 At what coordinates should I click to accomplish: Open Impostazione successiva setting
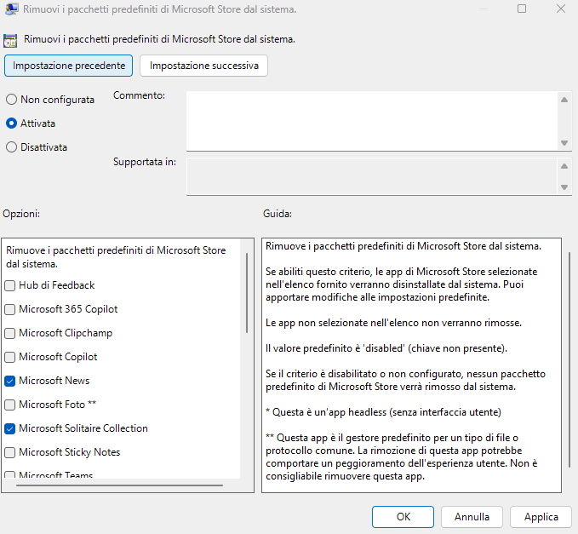pos(204,66)
